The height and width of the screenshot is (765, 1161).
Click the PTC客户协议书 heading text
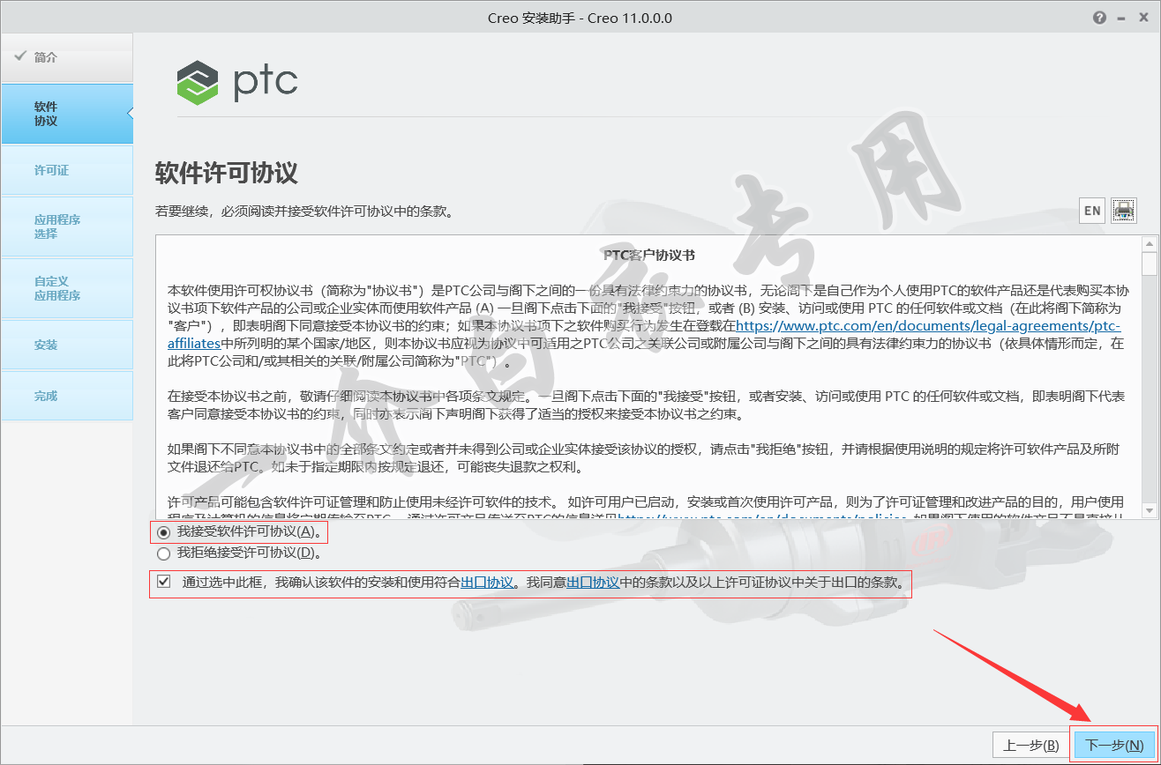click(649, 255)
